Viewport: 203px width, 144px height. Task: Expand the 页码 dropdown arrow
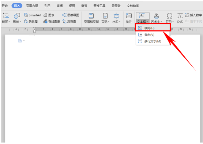pos(109,22)
